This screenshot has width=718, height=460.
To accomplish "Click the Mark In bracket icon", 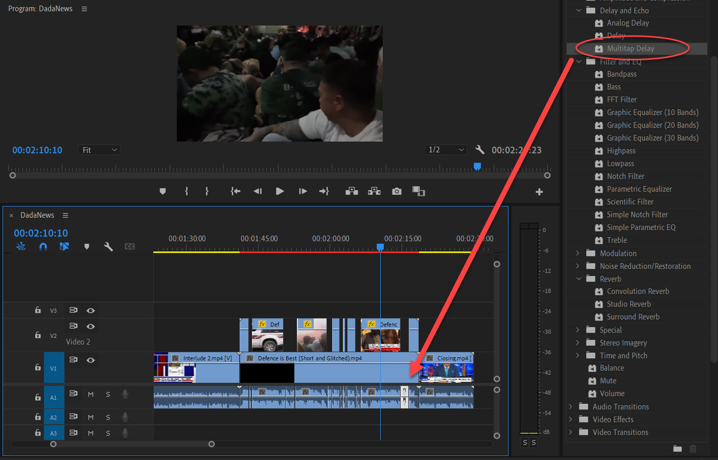I will click(x=187, y=191).
